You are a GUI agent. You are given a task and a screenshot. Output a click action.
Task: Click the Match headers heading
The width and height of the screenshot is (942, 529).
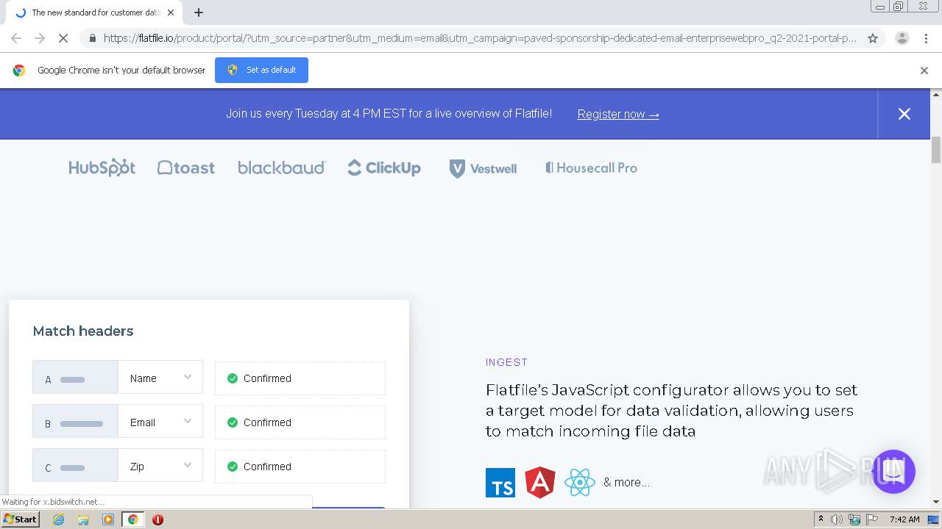(x=83, y=331)
